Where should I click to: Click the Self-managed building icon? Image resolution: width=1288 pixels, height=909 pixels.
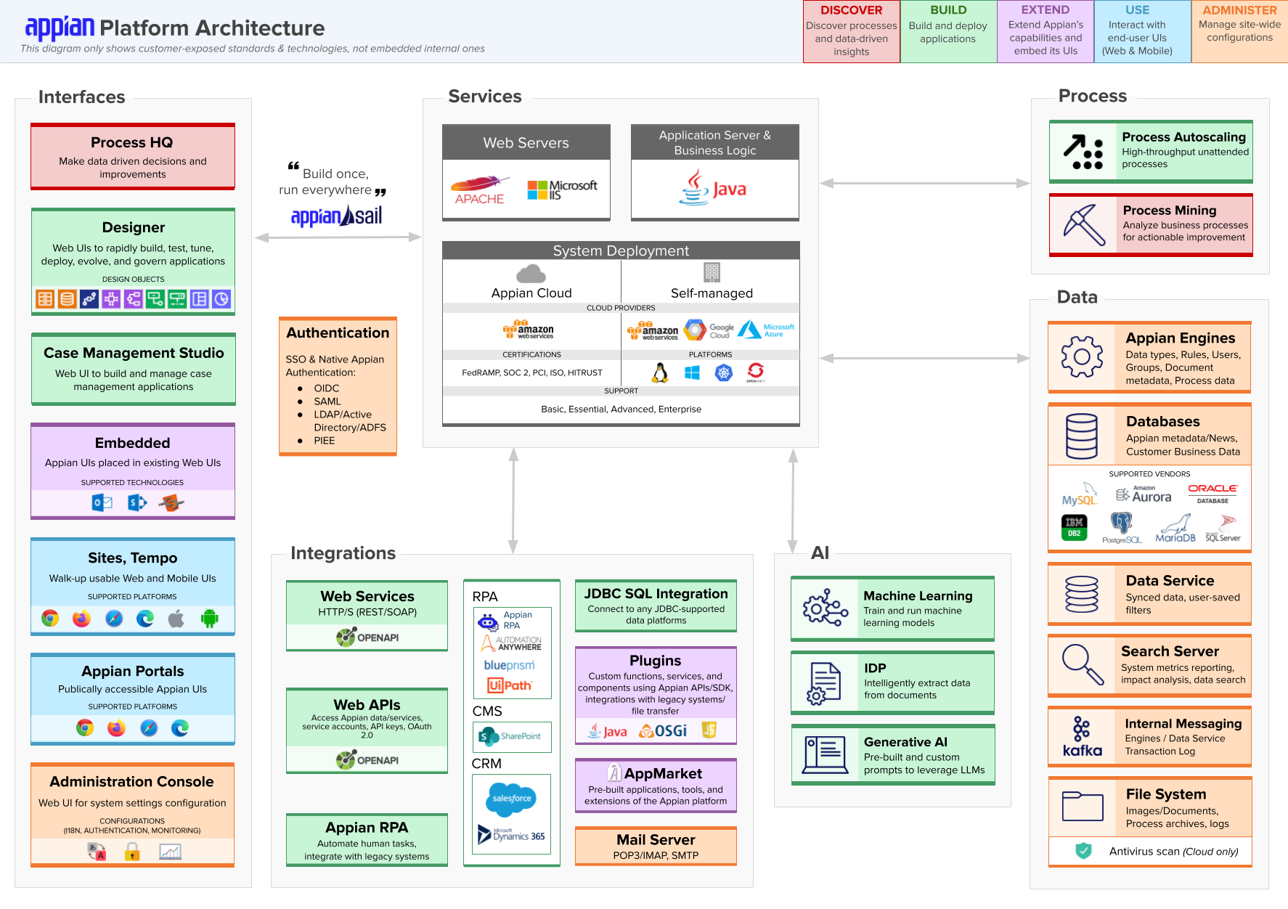pyautogui.click(x=712, y=272)
